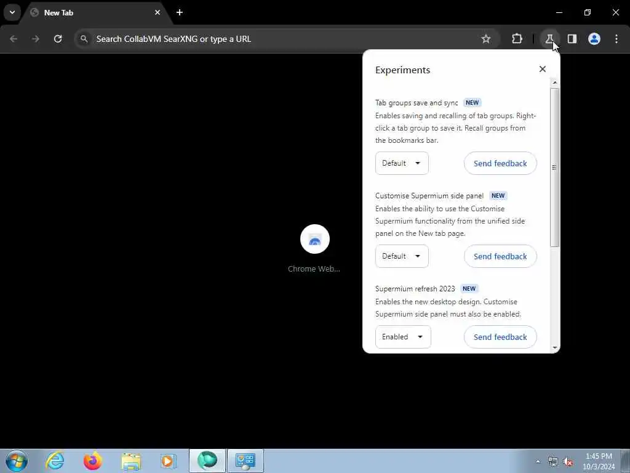Image resolution: width=630 pixels, height=473 pixels.
Task: Open Control Panel taskbar button
Action: pos(245,461)
